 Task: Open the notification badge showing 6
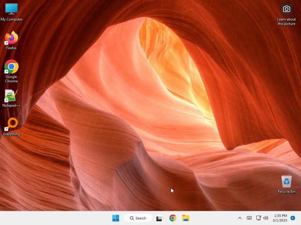coord(293,218)
